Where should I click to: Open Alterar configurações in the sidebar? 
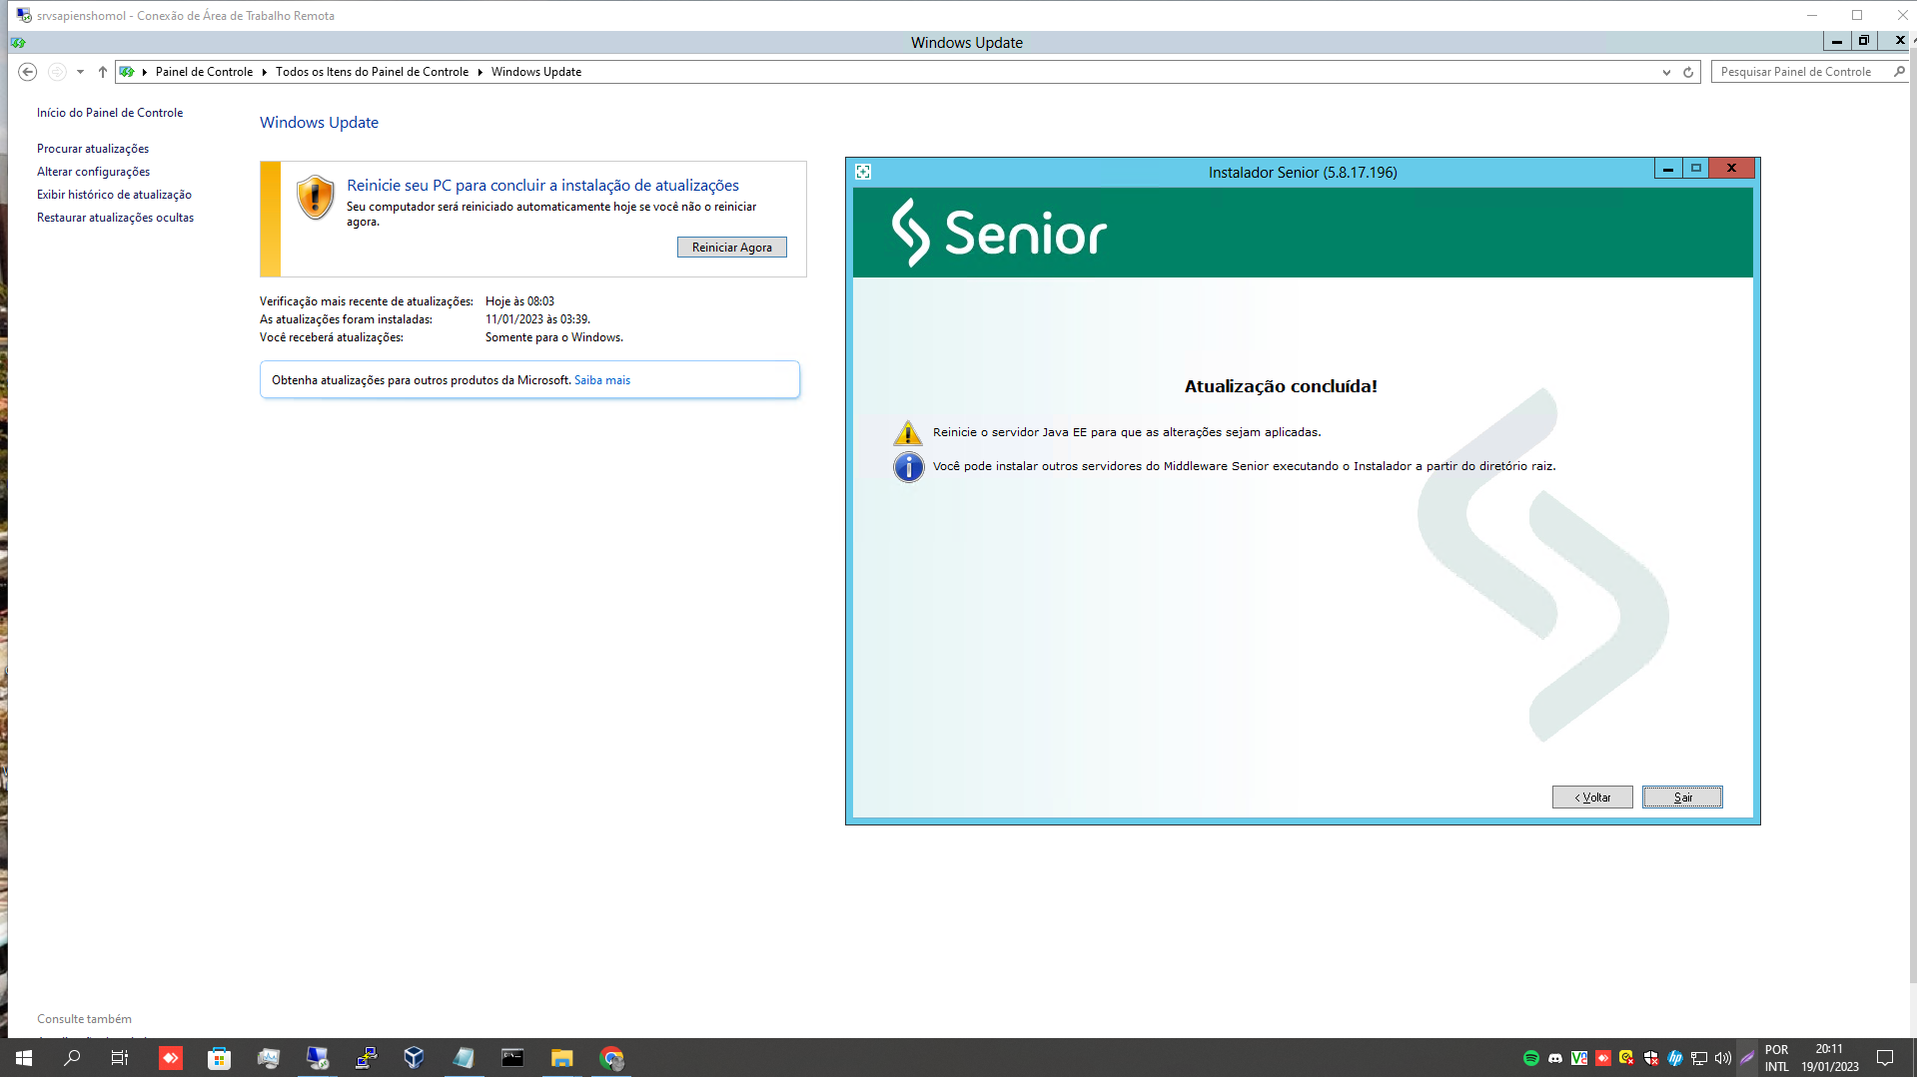(93, 172)
